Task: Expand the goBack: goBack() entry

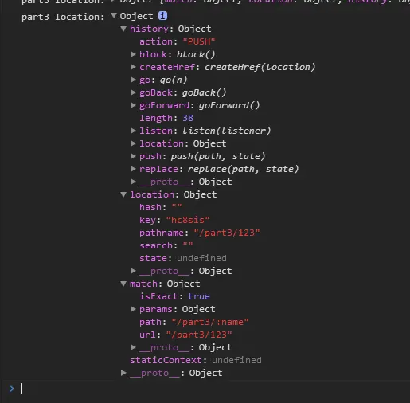Action: tap(133, 92)
